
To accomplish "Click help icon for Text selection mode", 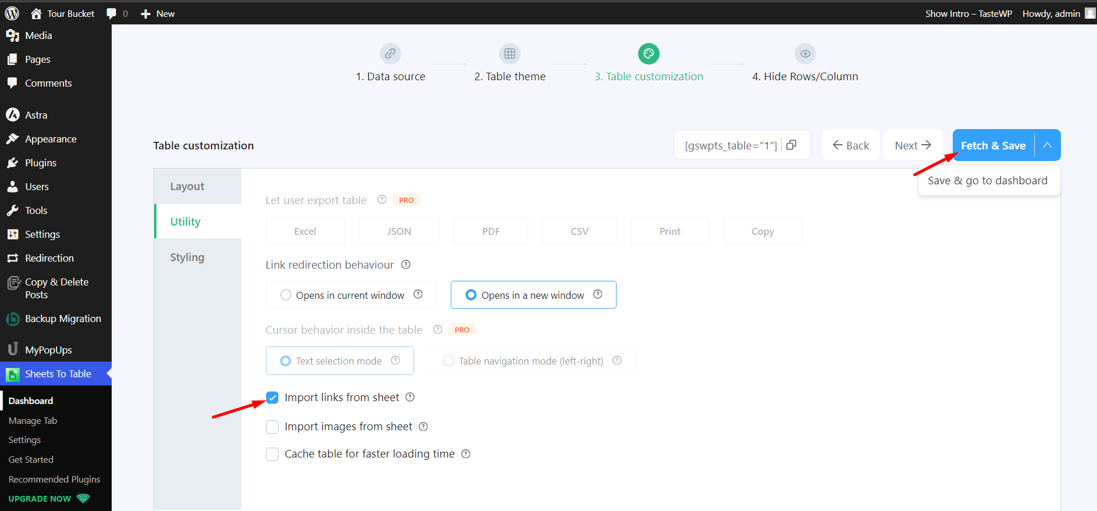I will pos(396,360).
